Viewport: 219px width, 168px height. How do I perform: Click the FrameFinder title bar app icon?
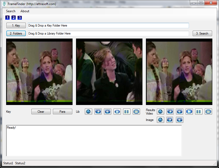(x=4, y=4)
